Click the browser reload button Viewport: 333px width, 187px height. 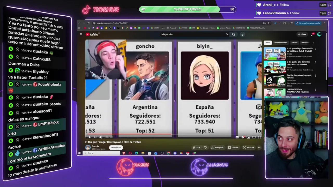(x=88, y=23)
